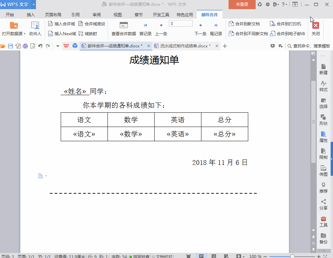Open 新建 in right sidebar
This screenshot has height=258, width=333.
click(x=324, y=69)
